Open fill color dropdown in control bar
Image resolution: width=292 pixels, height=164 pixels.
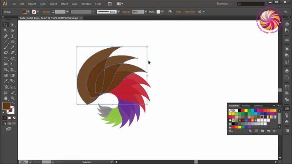pos(28,12)
